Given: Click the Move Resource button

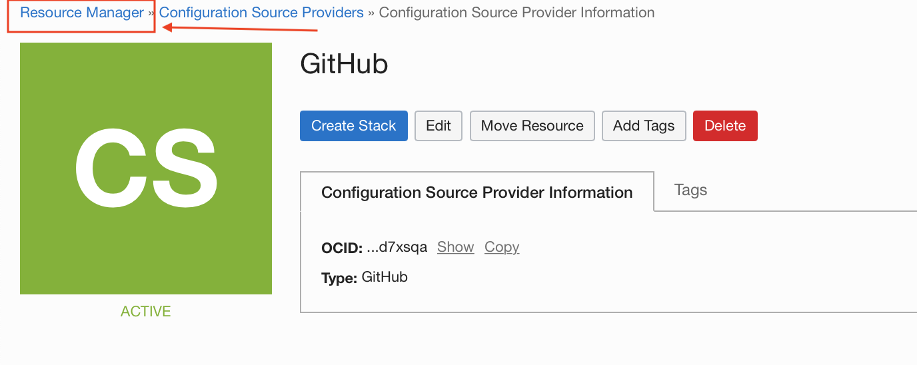Looking at the screenshot, I should tap(532, 126).
